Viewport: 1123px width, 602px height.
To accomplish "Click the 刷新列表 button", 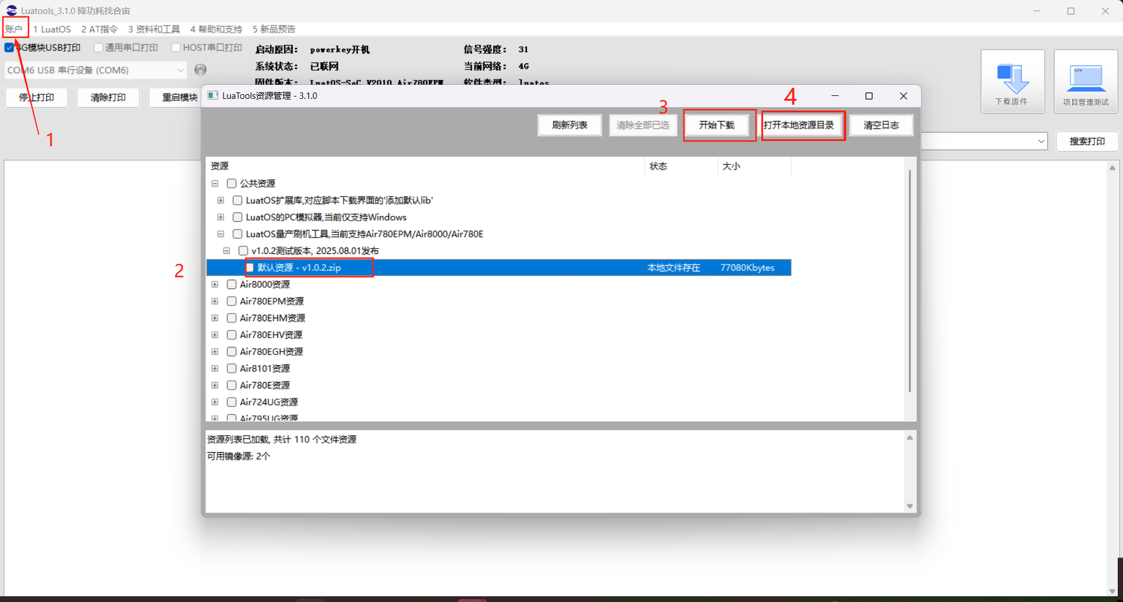I will [569, 125].
